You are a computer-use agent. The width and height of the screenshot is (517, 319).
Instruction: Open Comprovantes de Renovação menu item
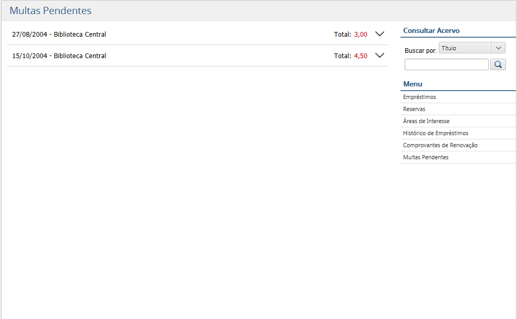tap(440, 145)
